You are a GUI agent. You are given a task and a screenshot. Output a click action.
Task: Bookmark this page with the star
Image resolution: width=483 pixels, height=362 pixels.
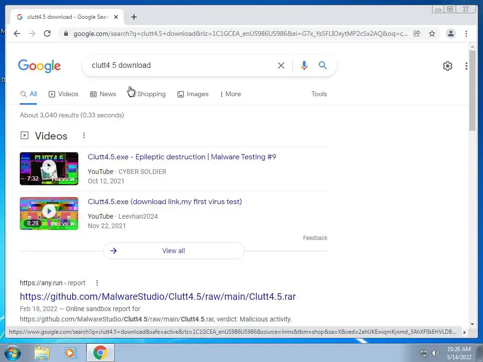432,33
